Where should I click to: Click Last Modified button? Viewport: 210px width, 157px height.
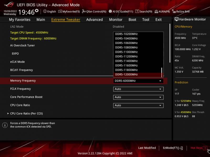[x=147, y=148]
